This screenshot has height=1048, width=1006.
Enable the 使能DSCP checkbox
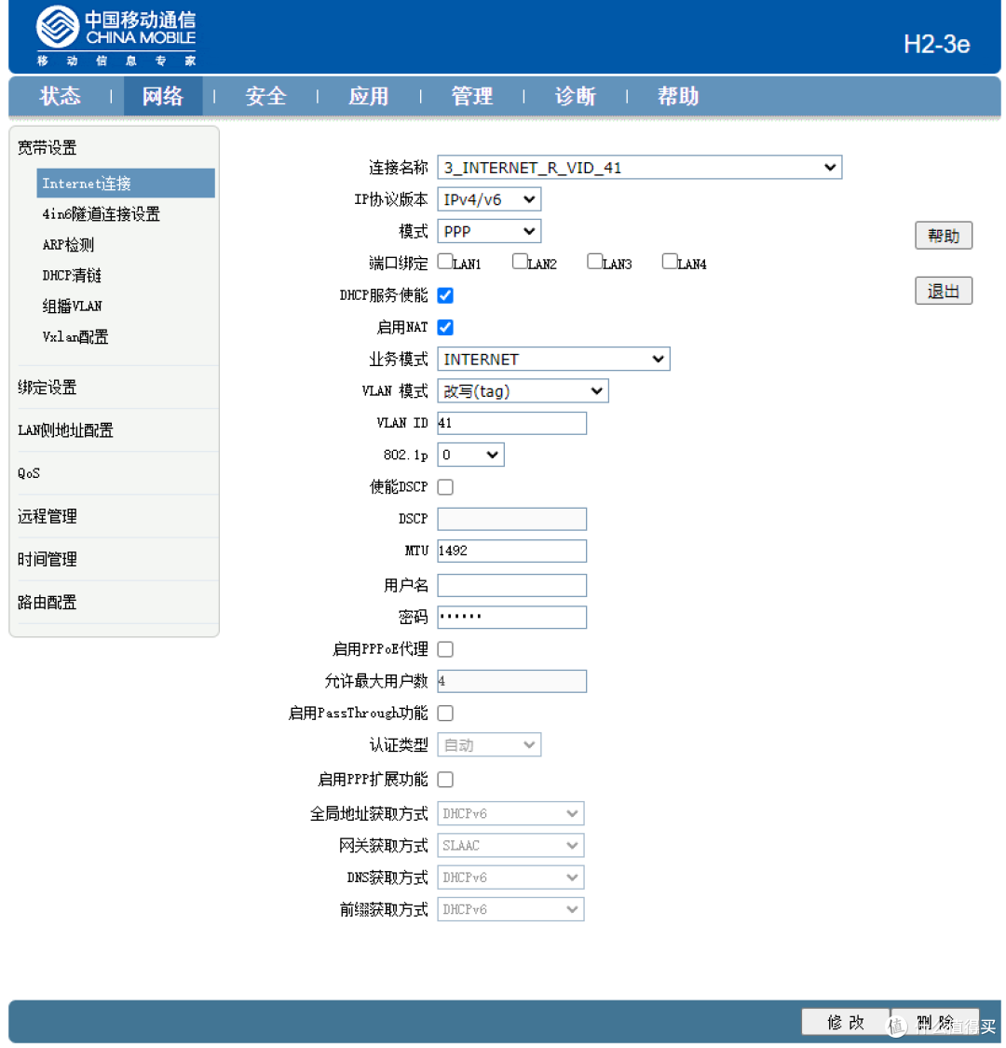[445, 487]
